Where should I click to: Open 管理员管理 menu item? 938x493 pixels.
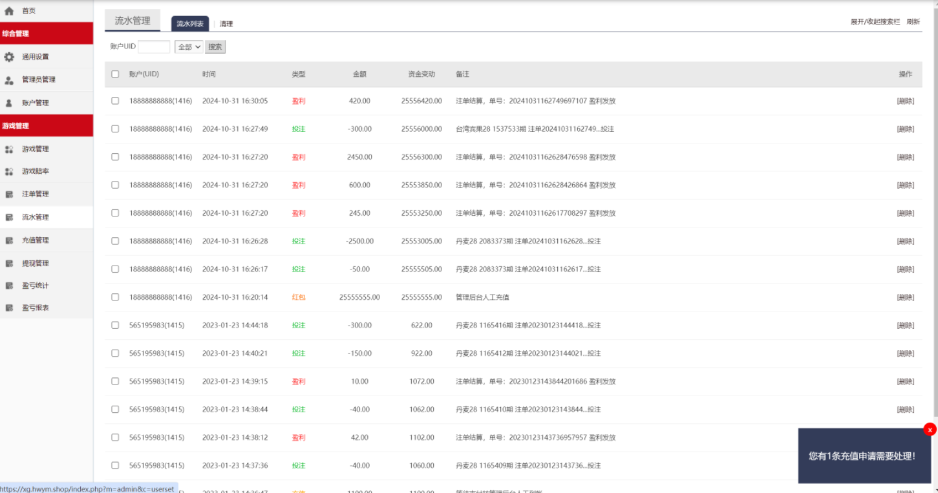(39, 80)
